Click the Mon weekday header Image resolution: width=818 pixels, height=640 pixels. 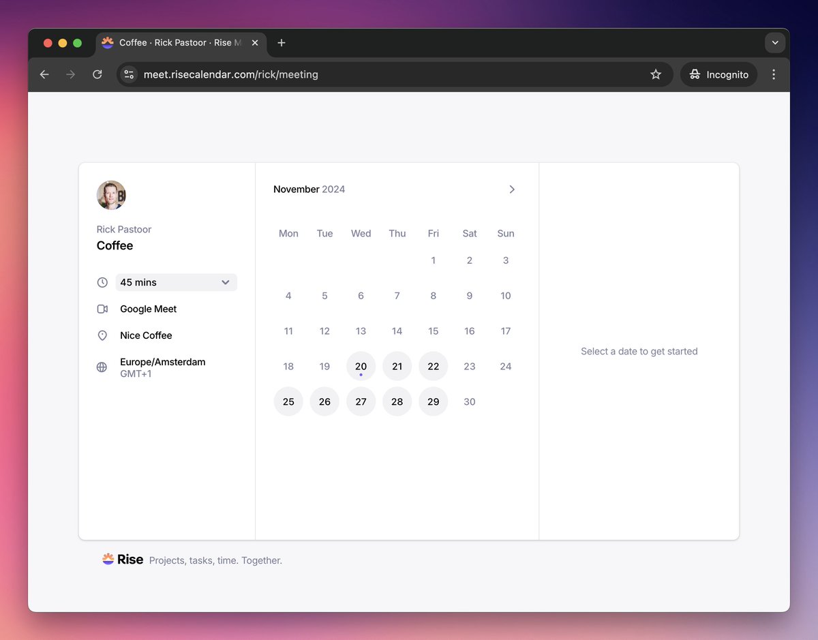[x=288, y=233]
